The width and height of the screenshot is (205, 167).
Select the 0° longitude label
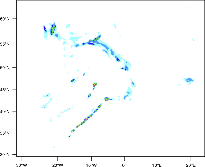coord(124,165)
